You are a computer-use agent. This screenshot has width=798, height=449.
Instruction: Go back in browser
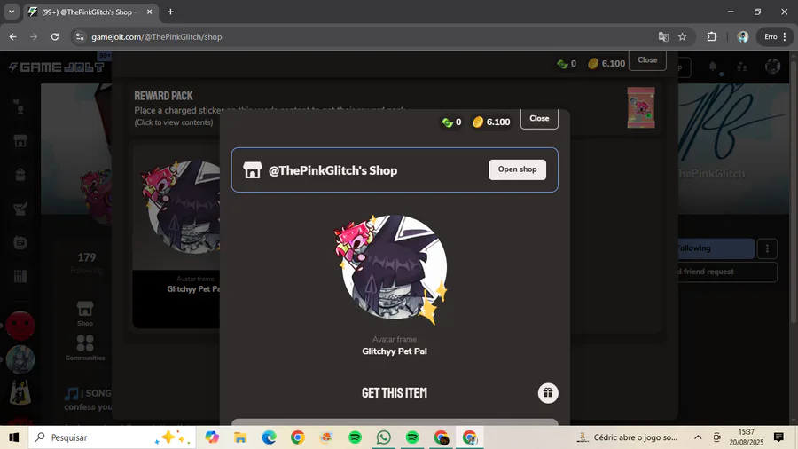point(12,36)
